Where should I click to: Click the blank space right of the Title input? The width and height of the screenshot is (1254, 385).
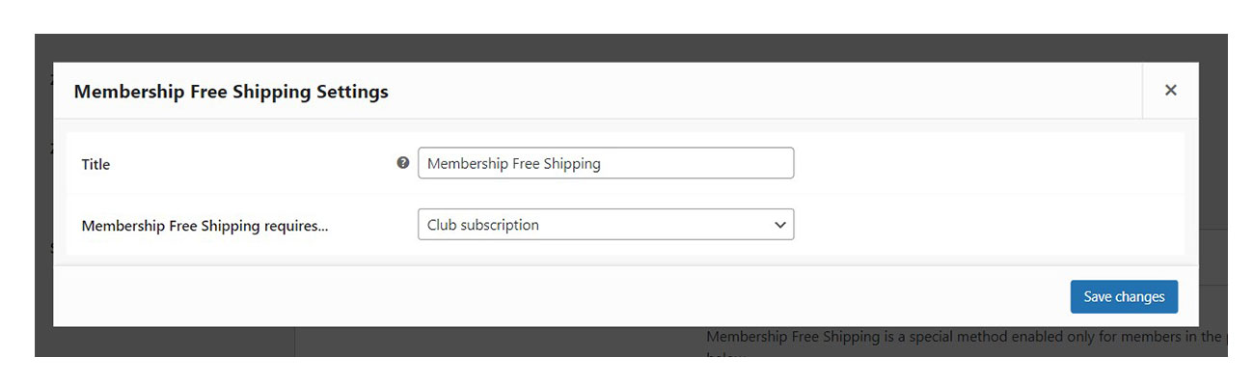[989, 163]
